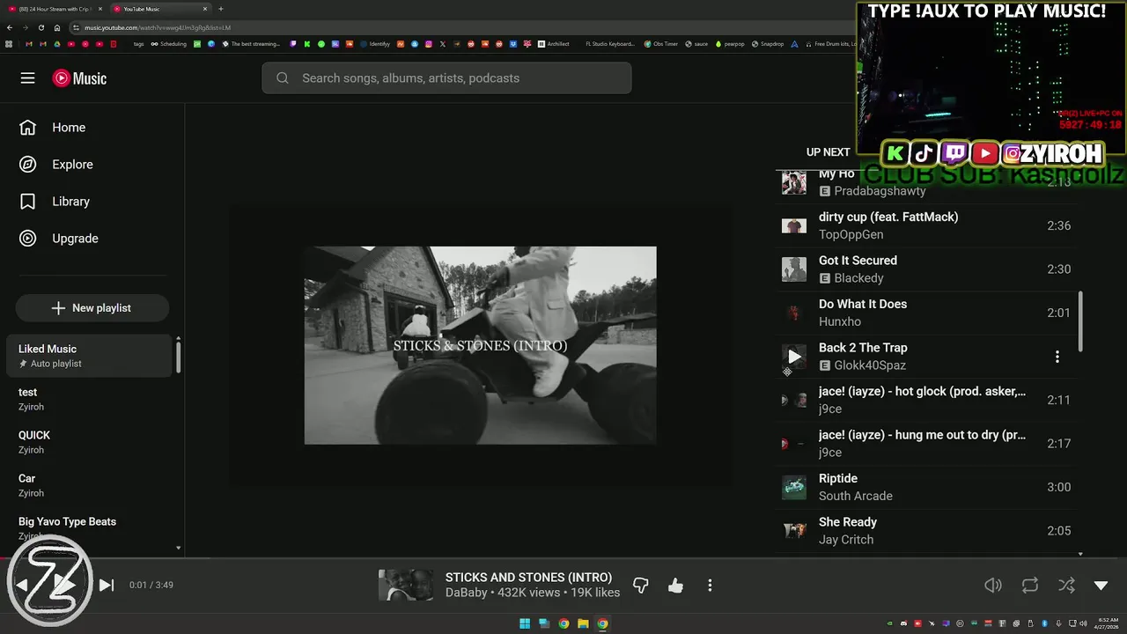This screenshot has height=634, width=1127.
Task: Click the TopOppGen artist link
Action: coord(851,234)
